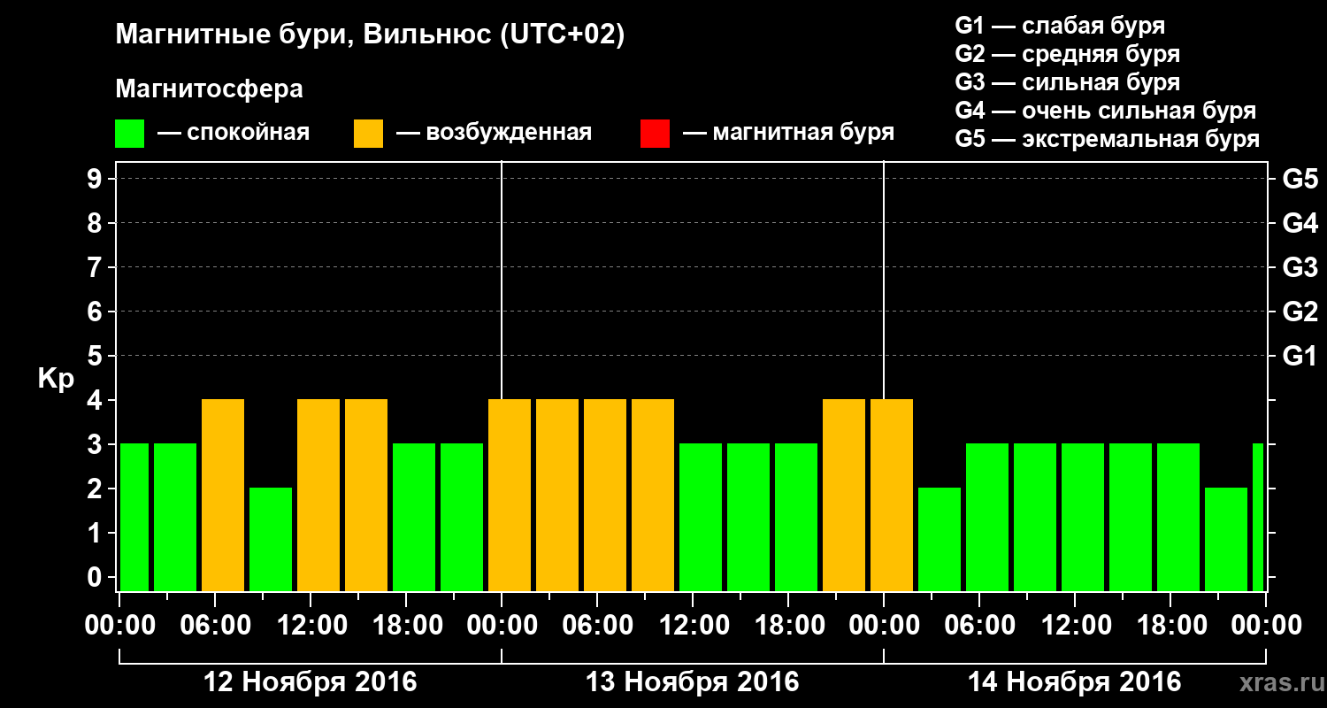Viewport: 1327px width, 708px height.
Task: Click the Kp axis value 6
Action: tap(96, 312)
